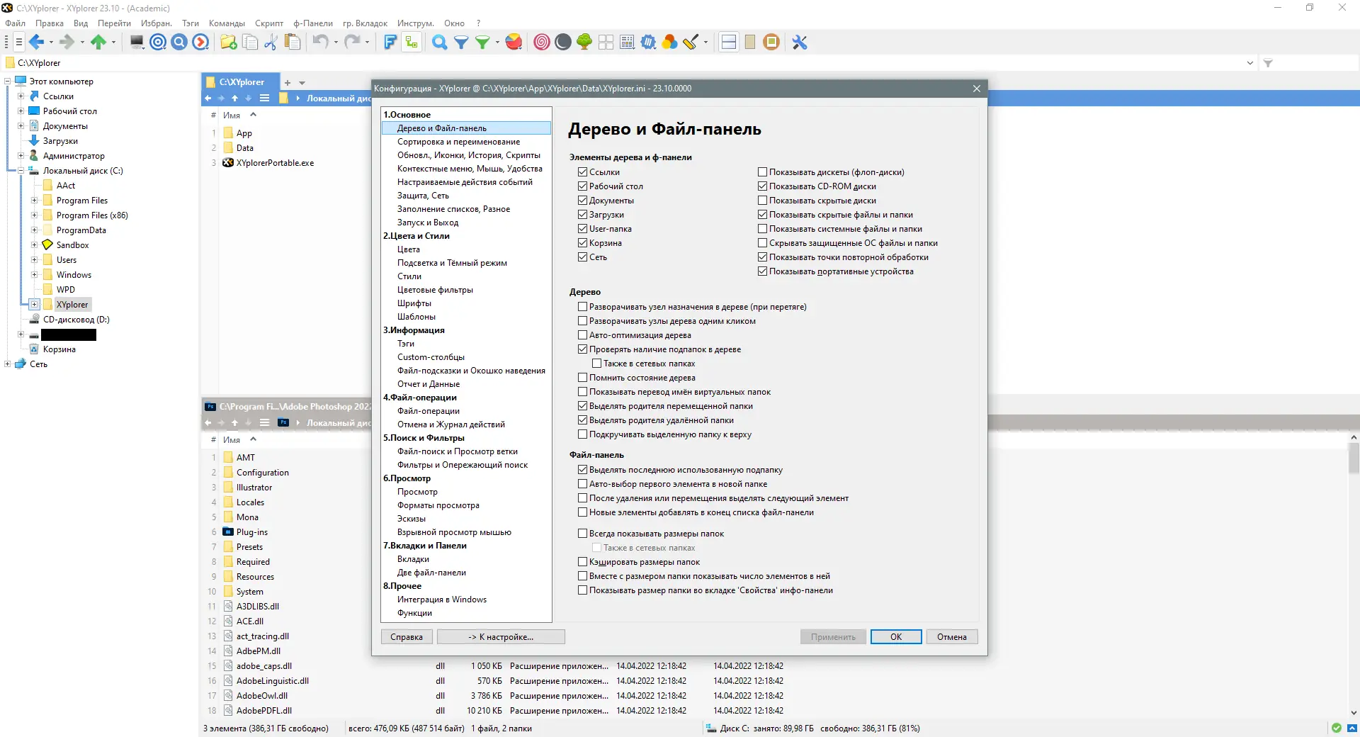Image resolution: width=1360 pixels, height=737 pixels.
Task: Click the clipboard Paste icon
Action: point(292,43)
